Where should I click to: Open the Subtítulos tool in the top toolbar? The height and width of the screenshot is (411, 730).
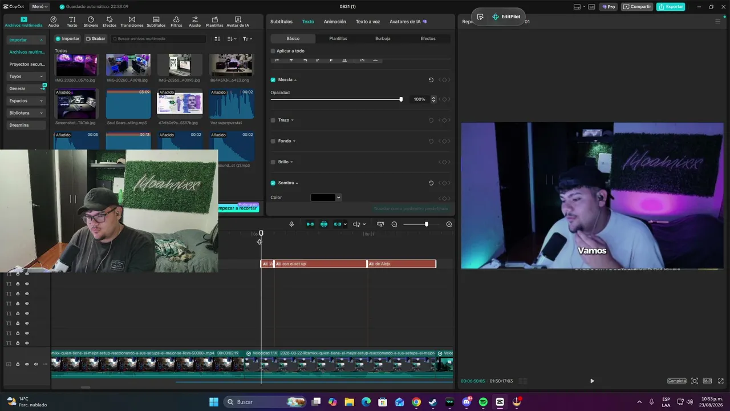(x=156, y=22)
